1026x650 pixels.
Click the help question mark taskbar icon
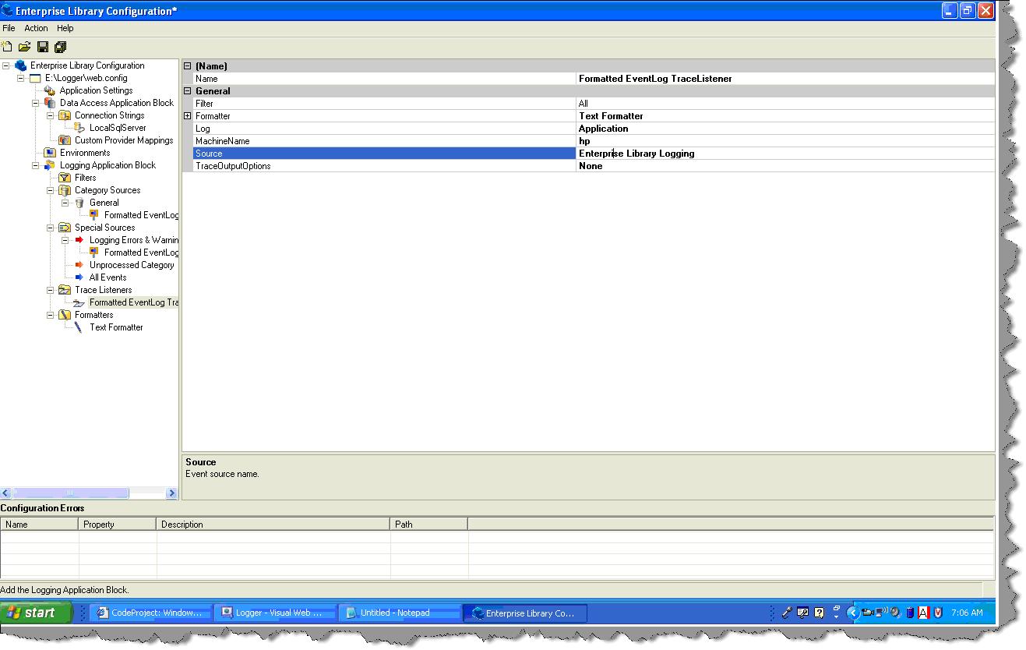pyautogui.click(x=819, y=613)
